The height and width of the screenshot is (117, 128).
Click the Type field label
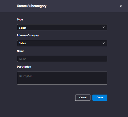click(20, 20)
